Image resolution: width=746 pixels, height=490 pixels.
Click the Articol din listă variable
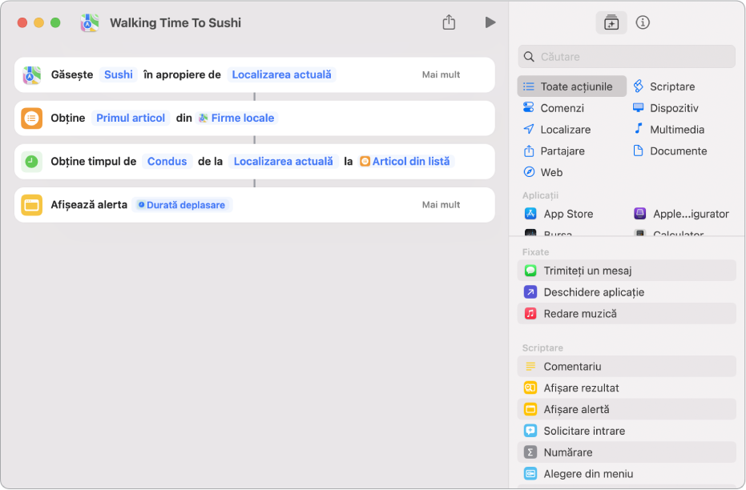(405, 161)
